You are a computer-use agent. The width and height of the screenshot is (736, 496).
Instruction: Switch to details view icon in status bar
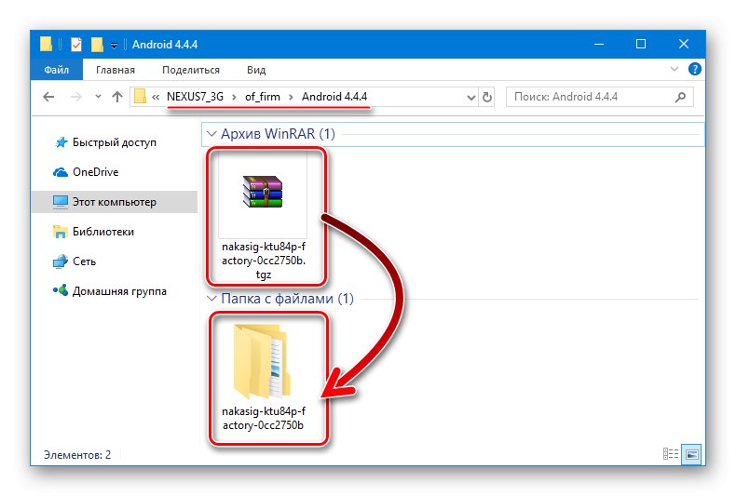(670, 454)
